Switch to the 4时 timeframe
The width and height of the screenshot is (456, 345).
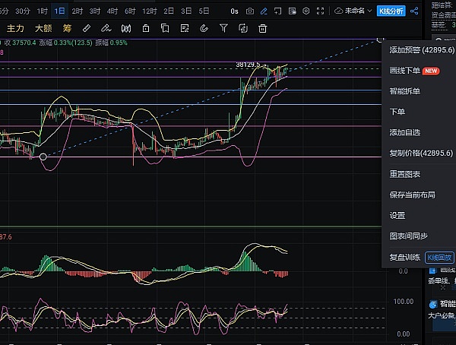tap(112, 11)
